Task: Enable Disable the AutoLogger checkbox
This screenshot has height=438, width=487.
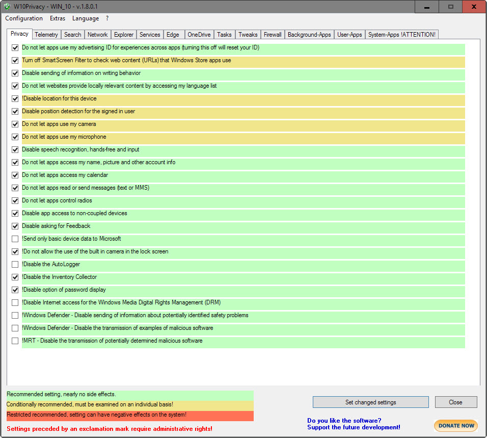Action: point(15,264)
